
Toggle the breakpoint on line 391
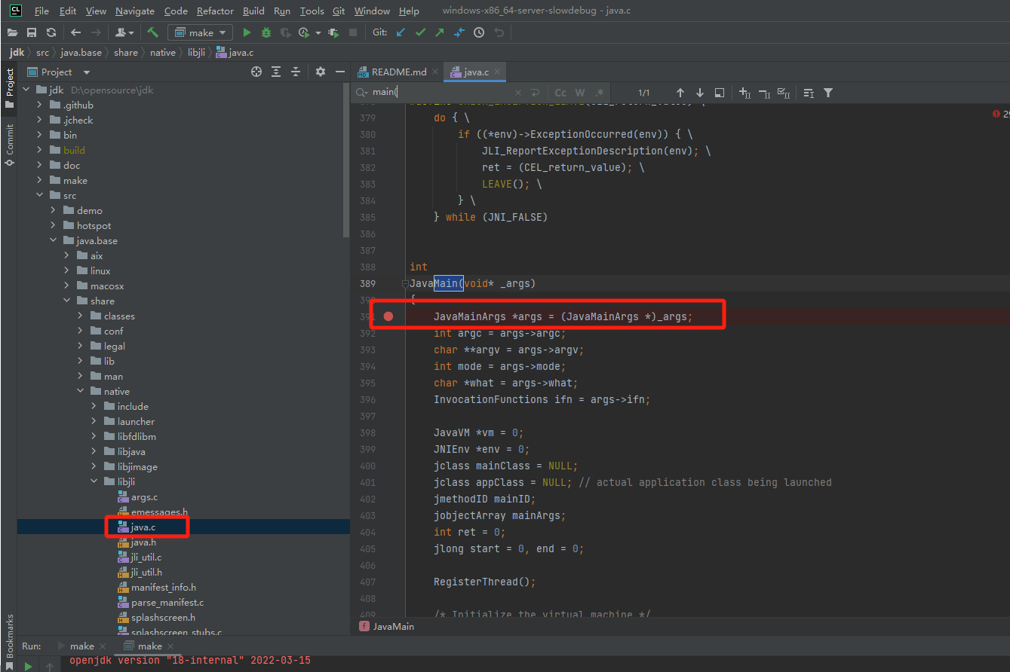[x=388, y=316]
